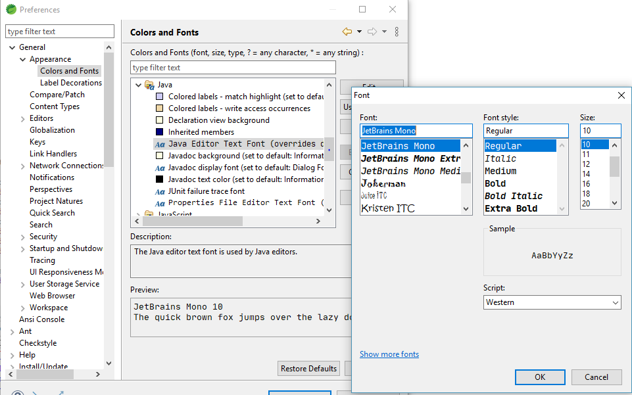Click the Show more fonts link
Image resolution: width=632 pixels, height=395 pixels.
pyautogui.click(x=389, y=354)
